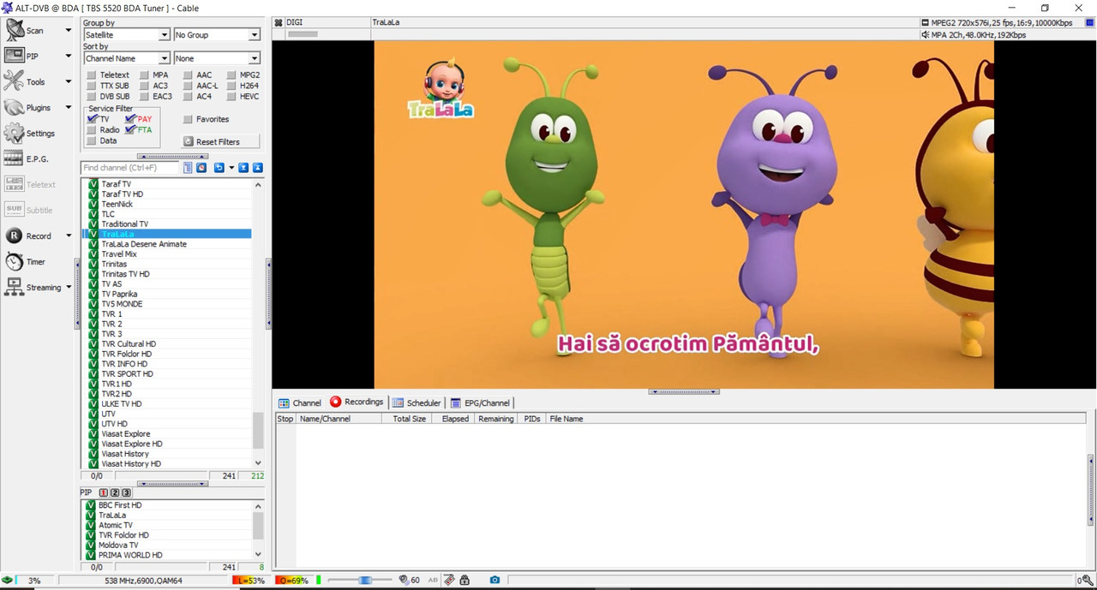Enable the Teletext filter checkbox
The width and height of the screenshot is (1097, 590).
(92, 75)
